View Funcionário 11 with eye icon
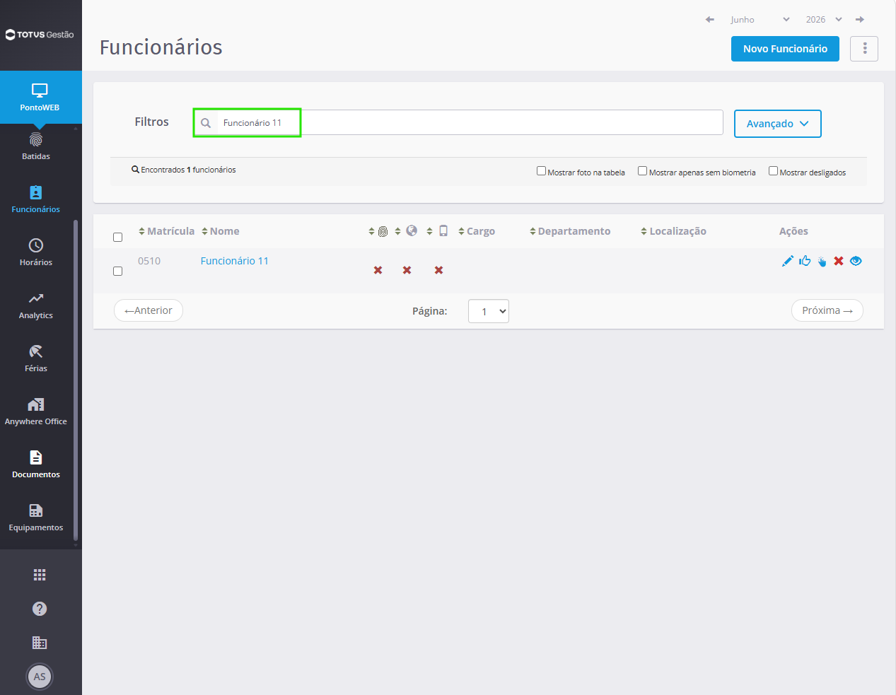896x695 pixels. tap(856, 261)
